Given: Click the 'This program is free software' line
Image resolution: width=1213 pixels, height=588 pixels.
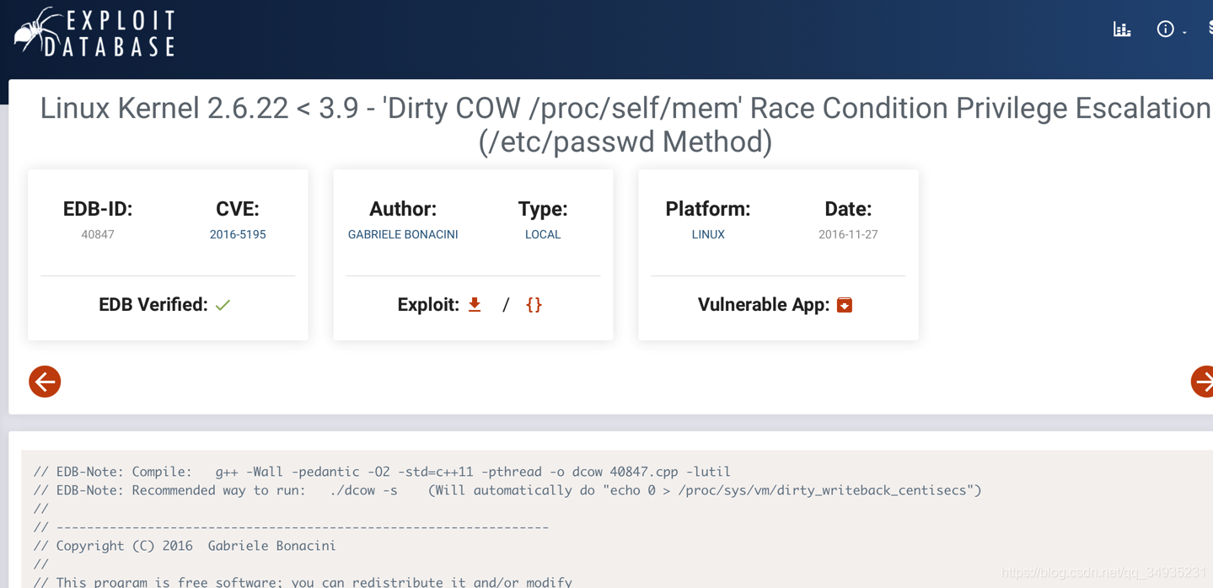Looking at the screenshot, I should point(303,581).
